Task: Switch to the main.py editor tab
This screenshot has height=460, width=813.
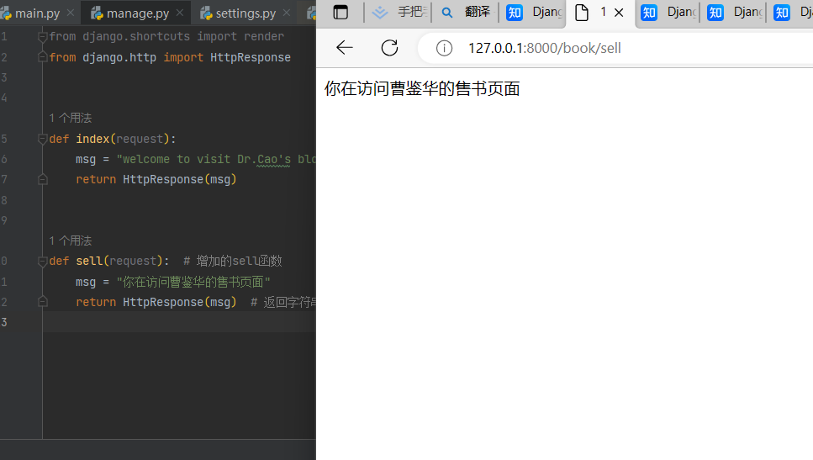Action: point(37,13)
